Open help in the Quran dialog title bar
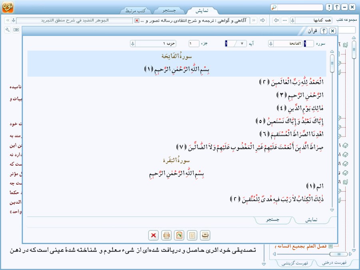Screen dimensions: 360x270 click(324, 31)
